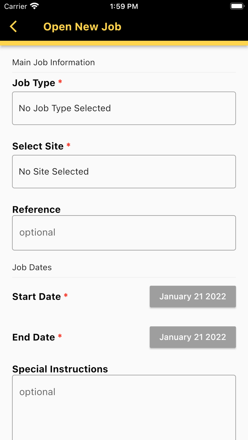Tap the Wi-Fi icon in status bar
The image size is (248, 440).
34,6
